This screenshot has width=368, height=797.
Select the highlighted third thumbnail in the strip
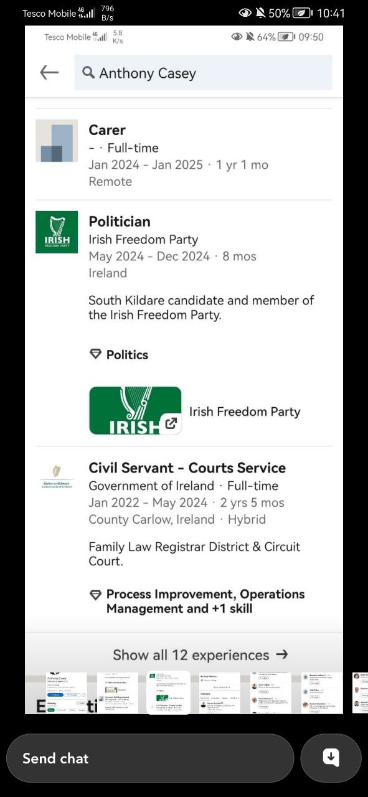click(x=168, y=692)
